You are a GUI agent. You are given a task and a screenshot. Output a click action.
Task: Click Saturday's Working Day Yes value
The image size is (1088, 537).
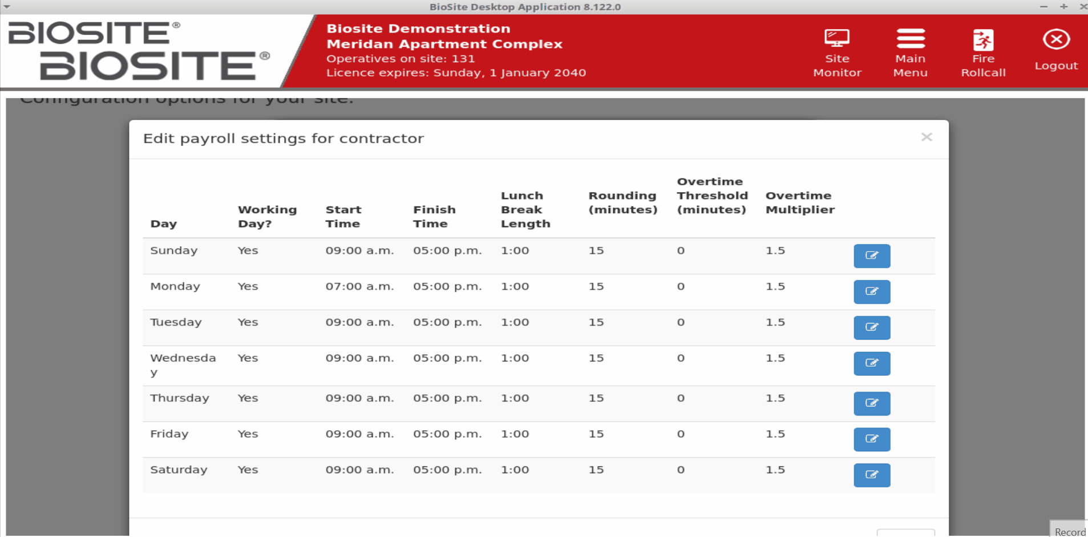coord(248,470)
